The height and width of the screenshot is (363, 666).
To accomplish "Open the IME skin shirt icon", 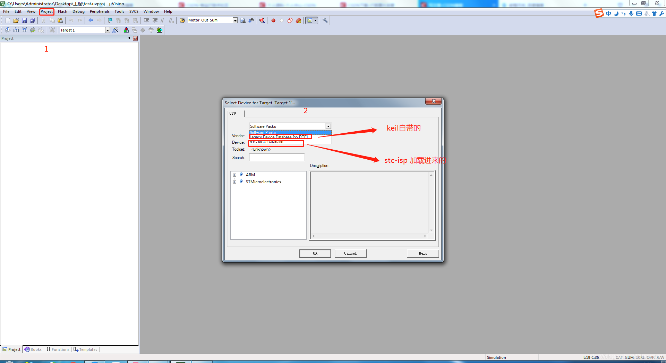I will coord(654,14).
